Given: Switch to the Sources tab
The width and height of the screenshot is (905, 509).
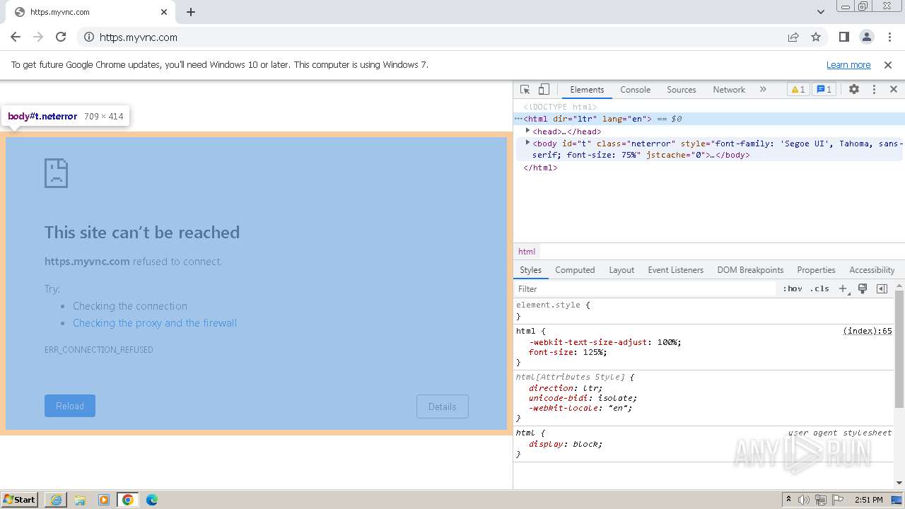Looking at the screenshot, I should pos(682,90).
